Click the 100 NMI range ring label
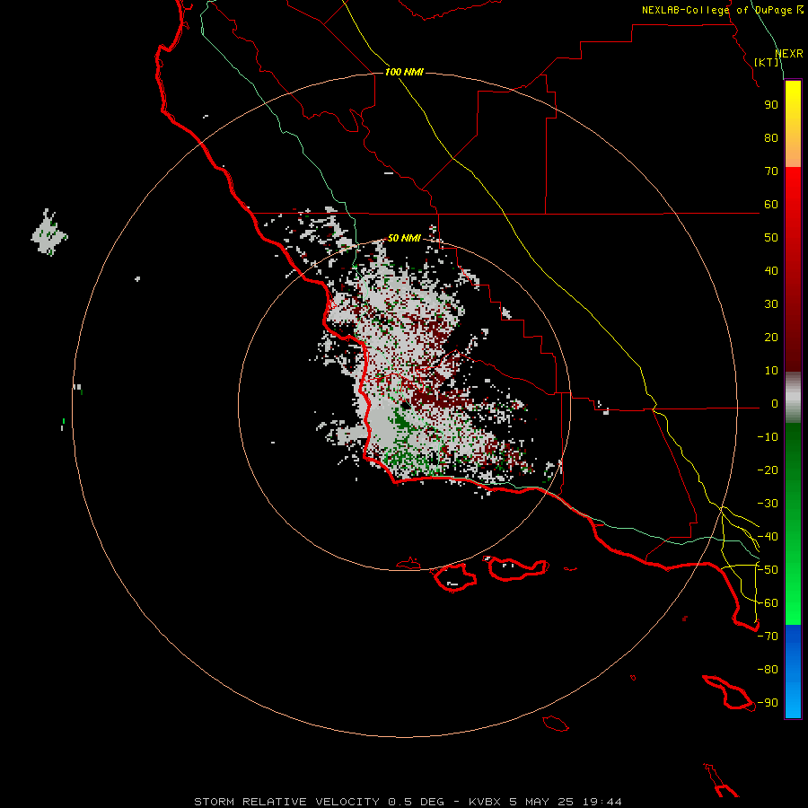This screenshot has width=808, height=808. click(x=404, y=72)
